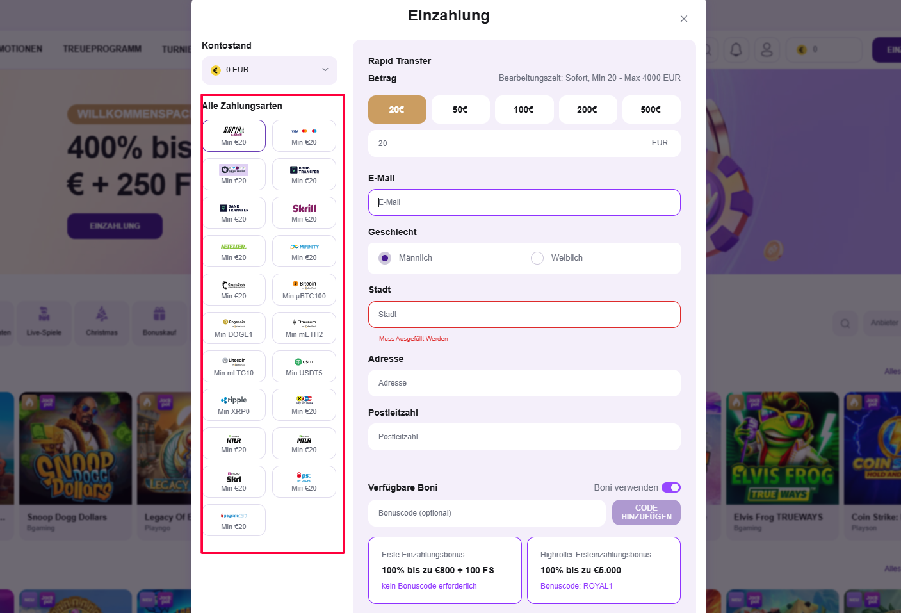The height and width of the screenshot is (613, 901).
Task: Open the TREUEPROGRAMM menu item
Action: (x=102, y=49)
